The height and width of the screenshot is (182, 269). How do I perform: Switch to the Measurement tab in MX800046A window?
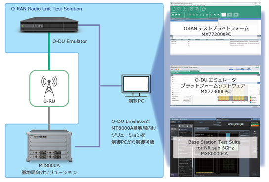(201, 128)
